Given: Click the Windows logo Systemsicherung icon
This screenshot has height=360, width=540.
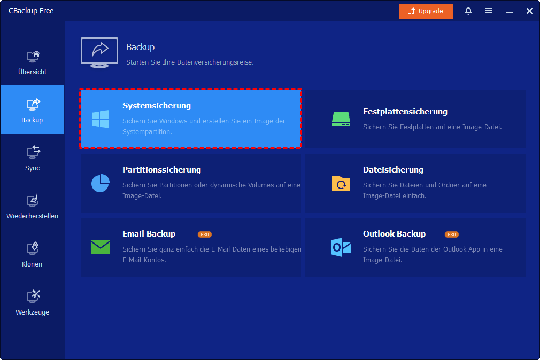Looking at the screenshot, I should click(101, 119).
